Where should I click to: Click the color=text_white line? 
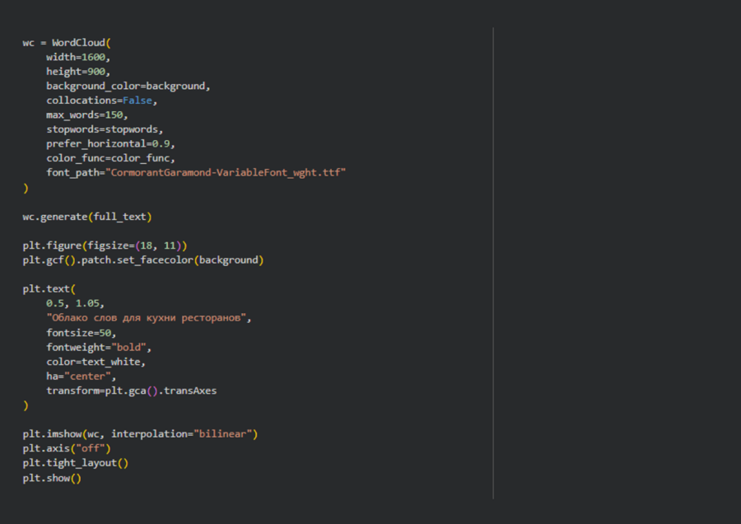(x=96, y=361)
